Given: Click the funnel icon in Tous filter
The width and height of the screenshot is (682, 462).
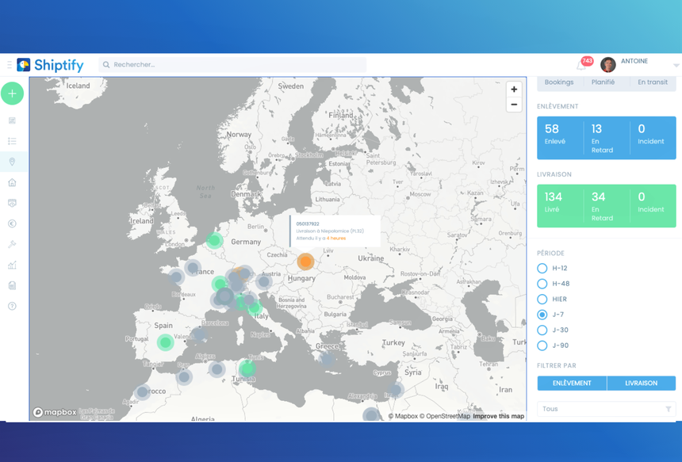Looking at the screenshot, I should 668,409.
